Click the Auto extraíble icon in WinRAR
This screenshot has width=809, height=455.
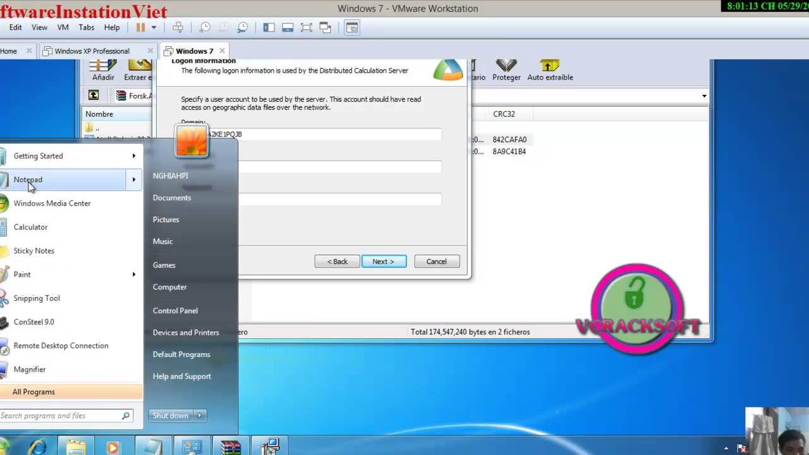click(550, 70)
